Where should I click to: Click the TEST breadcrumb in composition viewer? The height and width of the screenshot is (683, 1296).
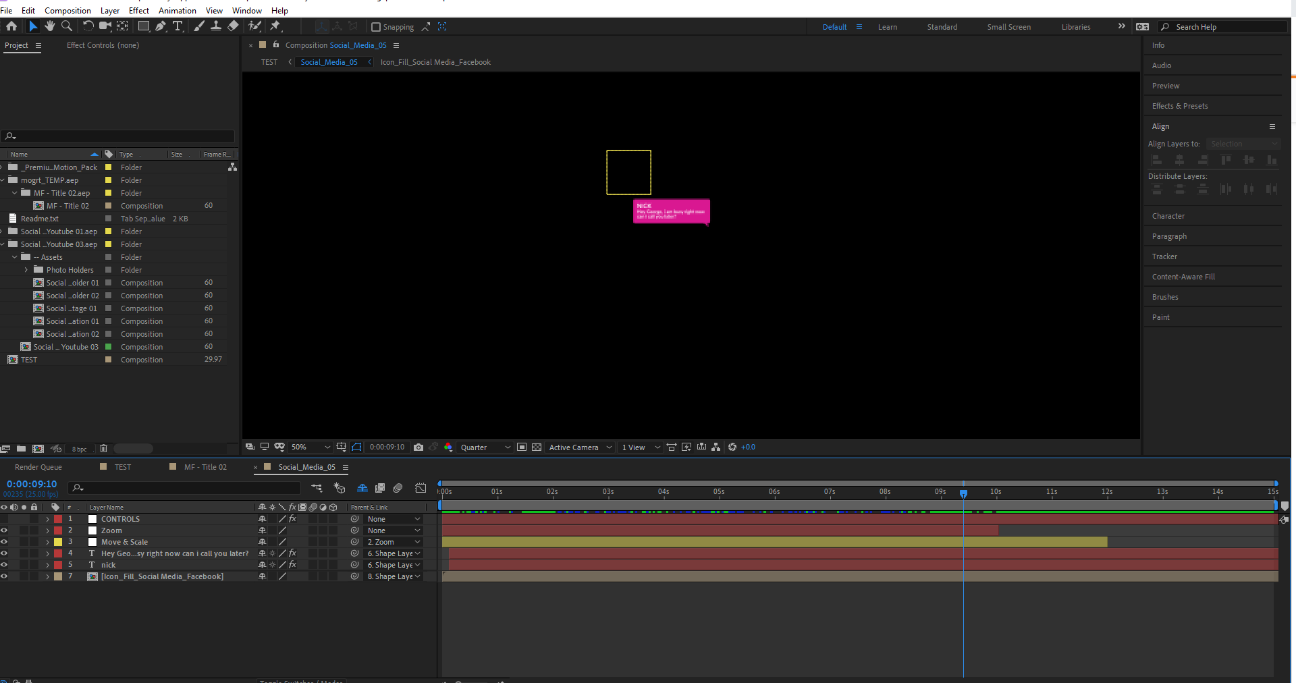click(x=269, y=62)
